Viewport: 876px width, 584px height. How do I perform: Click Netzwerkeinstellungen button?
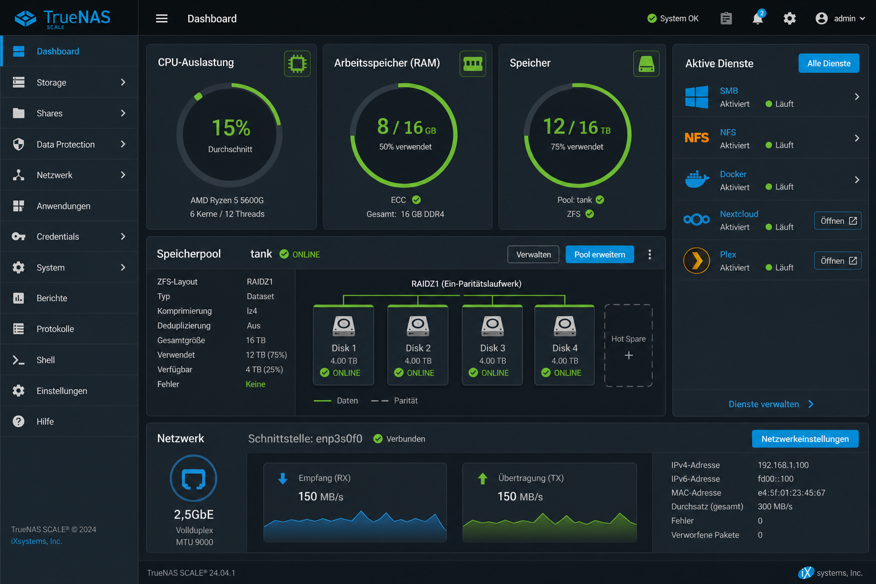pyautogui.click(x=805, y=439)
